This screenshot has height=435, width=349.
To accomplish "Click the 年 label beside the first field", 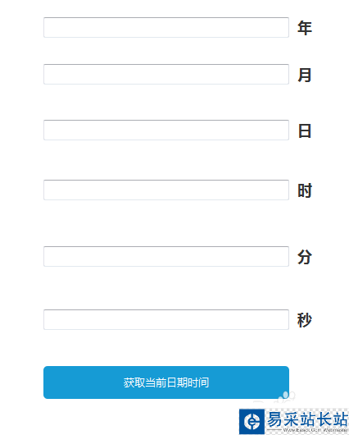I will click(305, 28).
